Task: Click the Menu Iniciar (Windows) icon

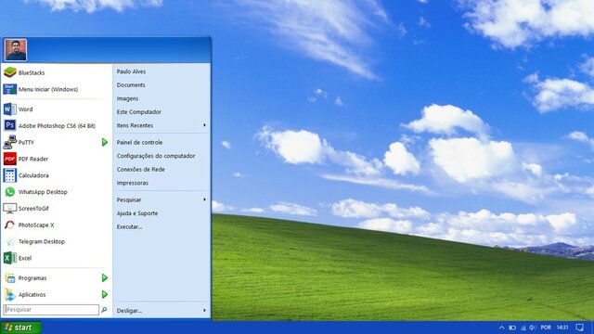Action: (x=10, y=89)
